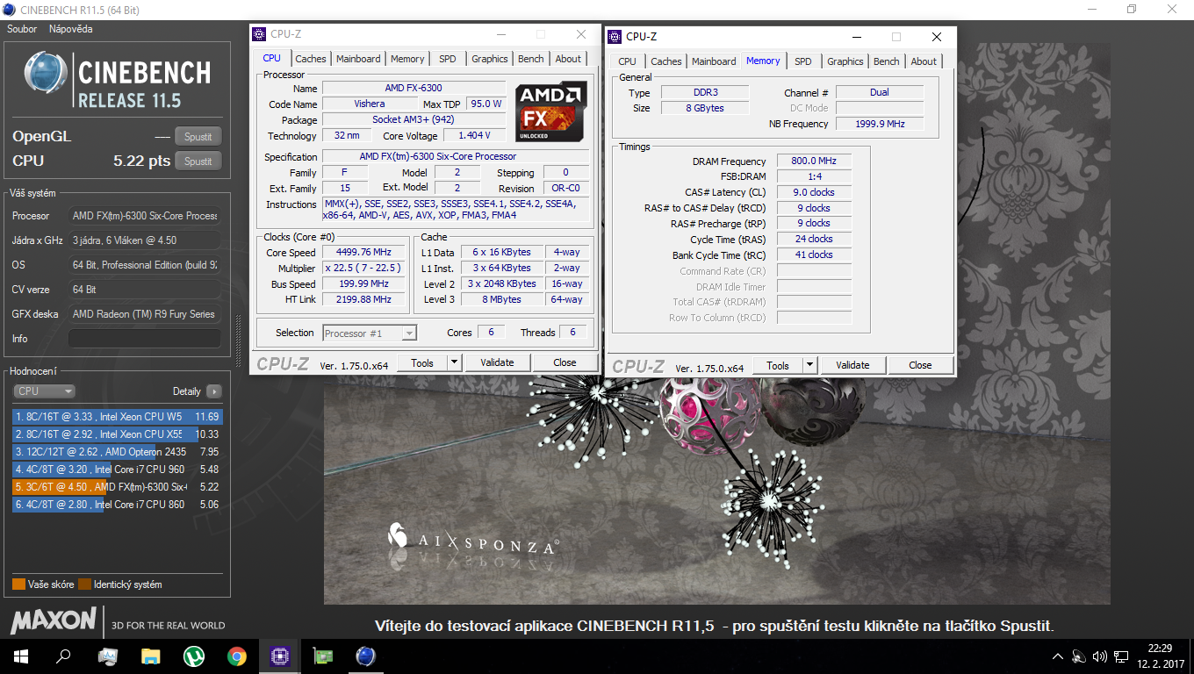This screenshot has height=674, width=1194.
Task: Switch to About tab in left CPU-Z
Action: [568, 59]
